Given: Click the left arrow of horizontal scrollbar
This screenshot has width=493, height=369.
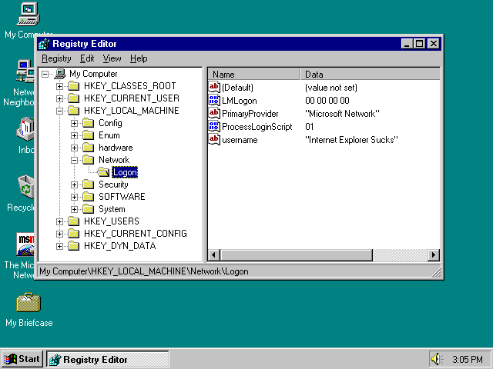Looking at the screenshot, I should pyautogui.click(x=214, y=255).
